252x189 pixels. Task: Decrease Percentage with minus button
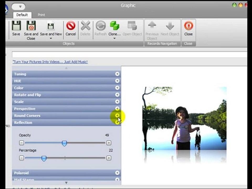click(21, 158)
